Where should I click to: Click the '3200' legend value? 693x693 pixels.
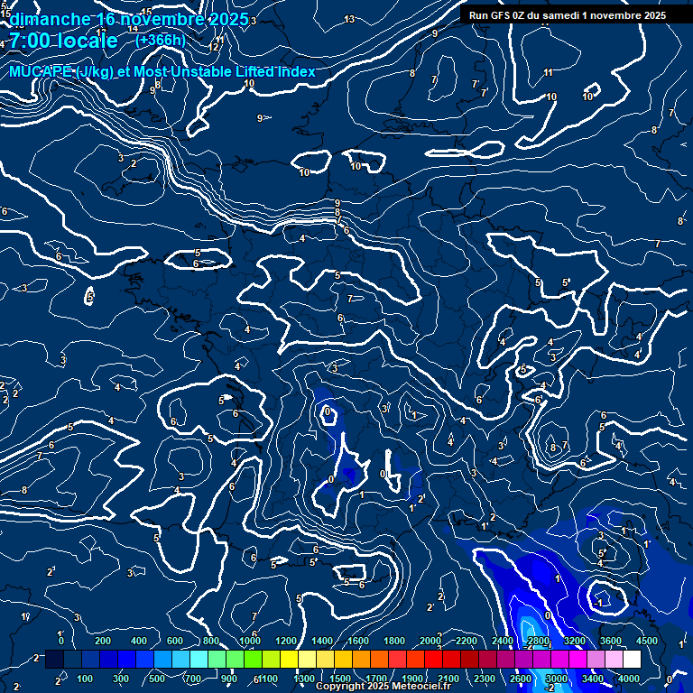point(575,641)
